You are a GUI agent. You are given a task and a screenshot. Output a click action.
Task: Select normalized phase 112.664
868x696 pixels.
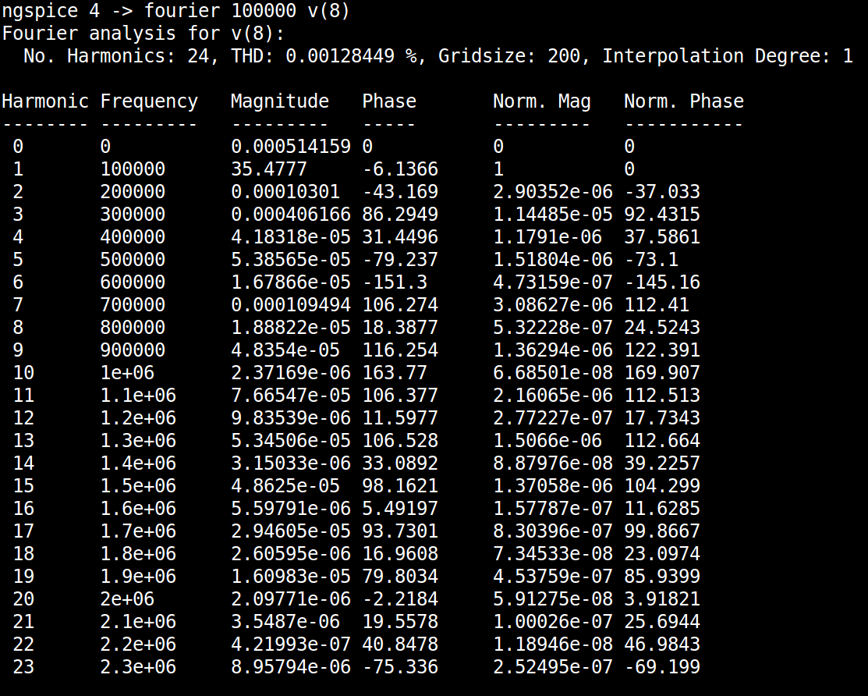pos(662,442)
